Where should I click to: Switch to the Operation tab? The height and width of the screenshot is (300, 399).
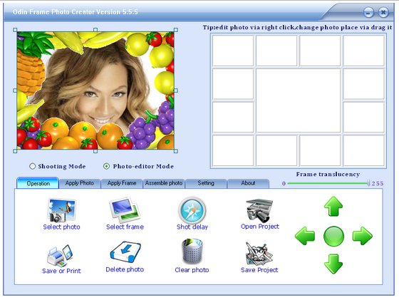tap(38, 183)
